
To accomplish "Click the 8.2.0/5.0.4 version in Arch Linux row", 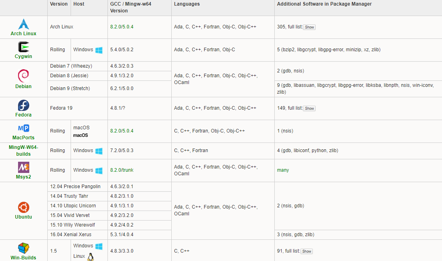I will [x=122, y=27].
